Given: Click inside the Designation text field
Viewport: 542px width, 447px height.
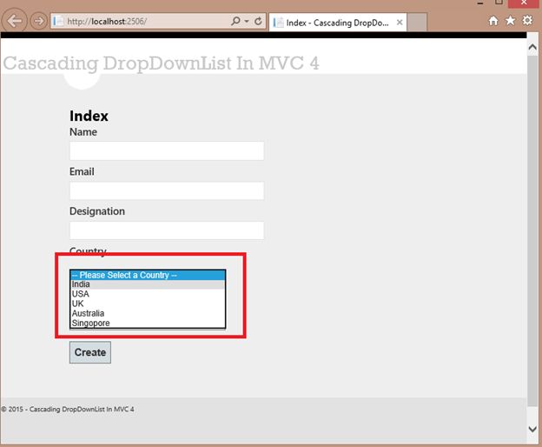Looking at the screenshot, I should click(167, 230).
